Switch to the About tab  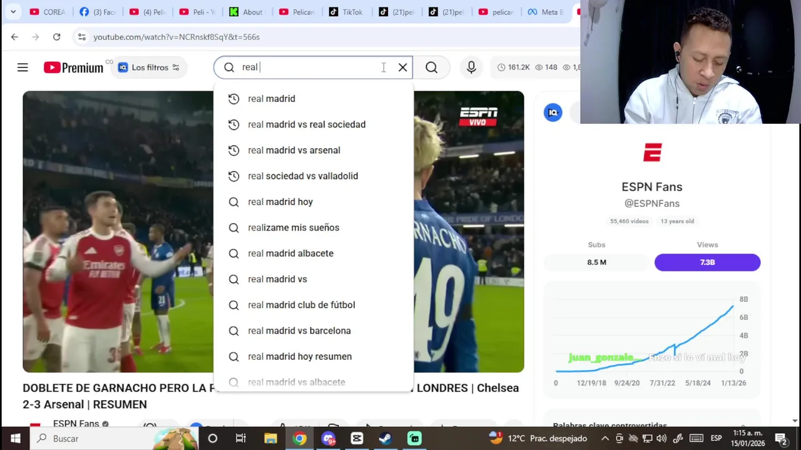tap(247, 12)
